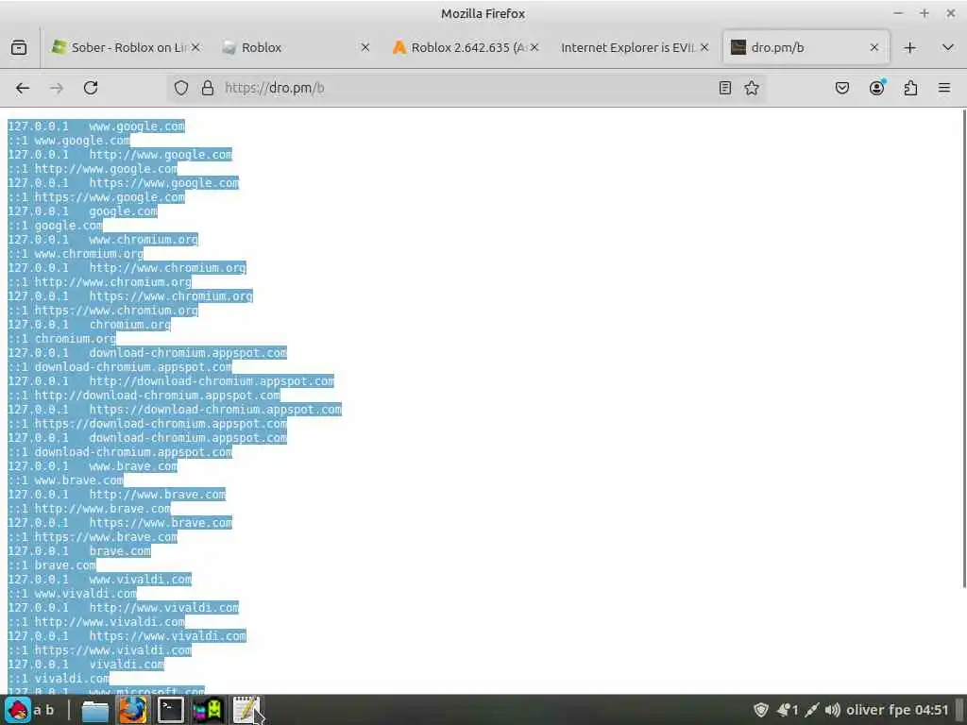The height and width of the screenshot is (725, 967).
Task: Open the Firefox hamburger application menu
Action: point(944,88)
